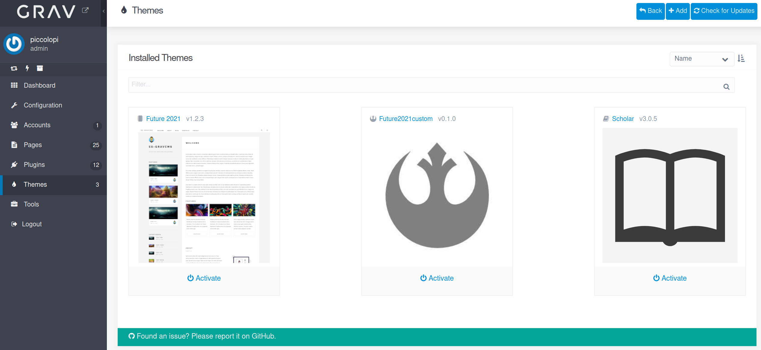Viewport: 761px width, 350px height.
Task: Click the Accounts users icon
Action: point(14,125)
